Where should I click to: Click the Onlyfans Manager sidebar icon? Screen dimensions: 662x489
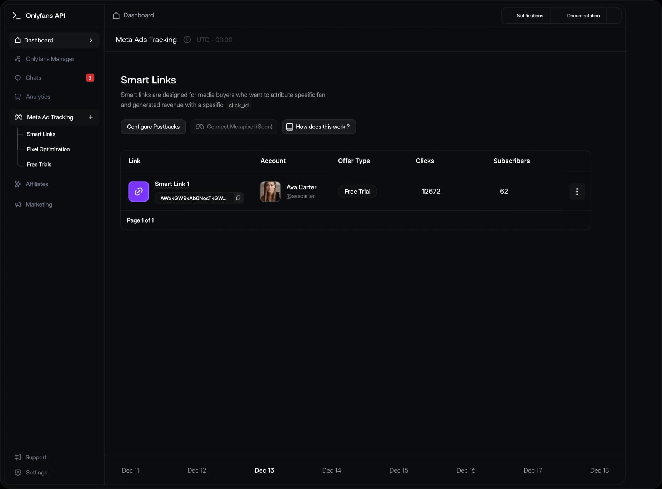click(x=17, y=59)
